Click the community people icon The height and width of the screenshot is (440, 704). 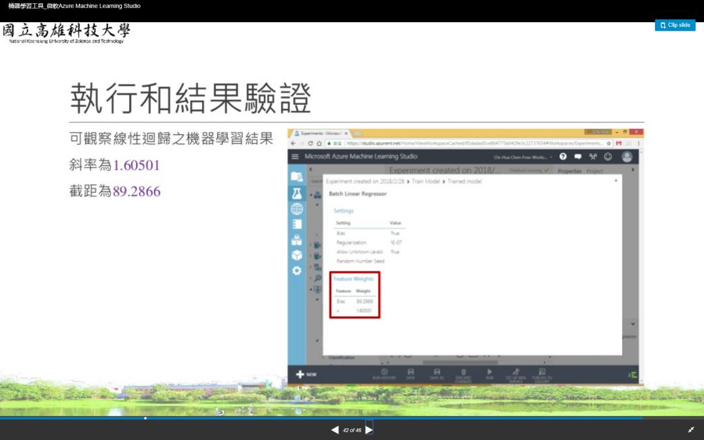click(x=593, y=156)
